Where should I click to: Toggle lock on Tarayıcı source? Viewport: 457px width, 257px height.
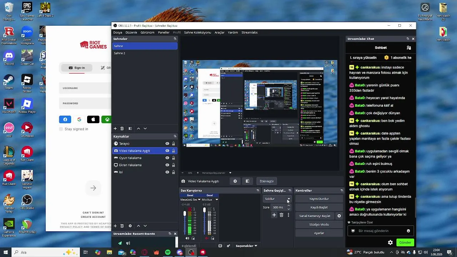pos(174,143)
